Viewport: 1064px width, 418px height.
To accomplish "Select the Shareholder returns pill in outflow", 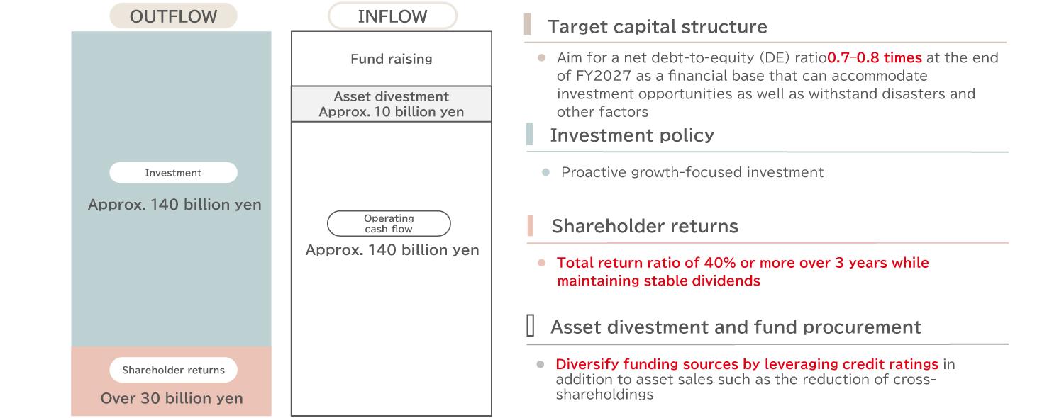I will (x=173, y=370).
